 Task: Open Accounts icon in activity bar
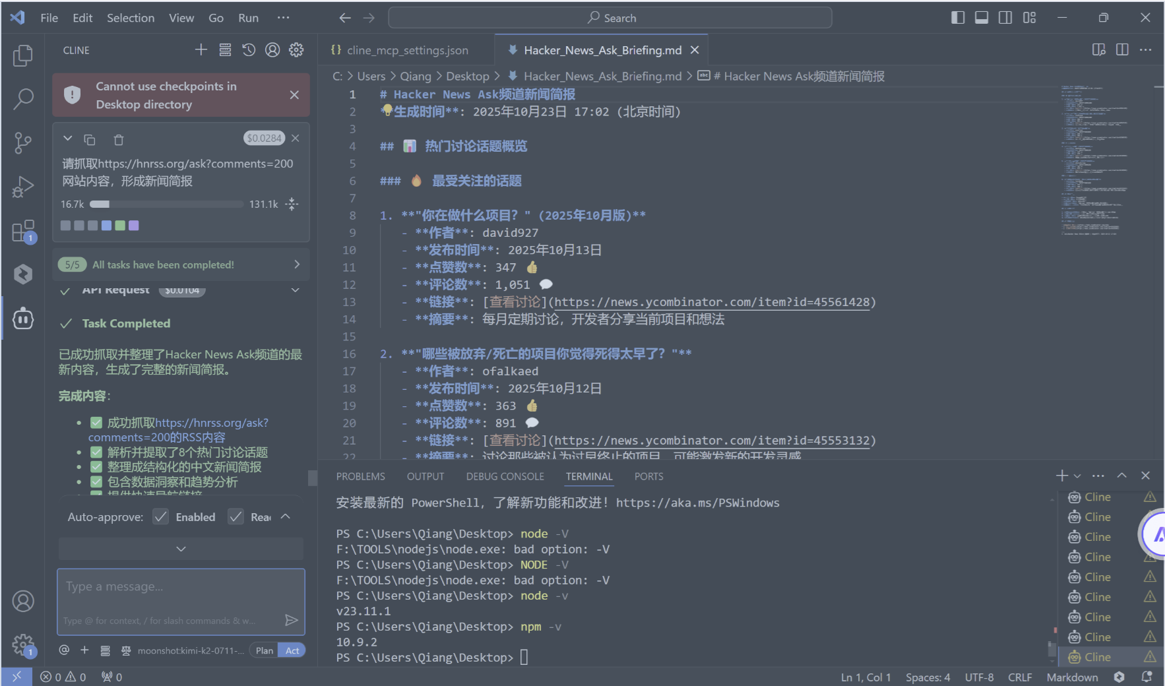(x=23, y=601)
